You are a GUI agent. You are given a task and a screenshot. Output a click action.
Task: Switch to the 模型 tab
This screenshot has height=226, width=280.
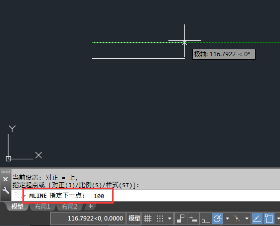pyautogui.click(x=17, y=207)
